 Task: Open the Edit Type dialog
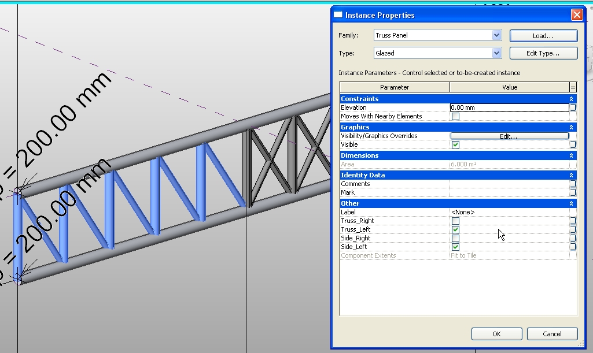(x=543, y=53)
